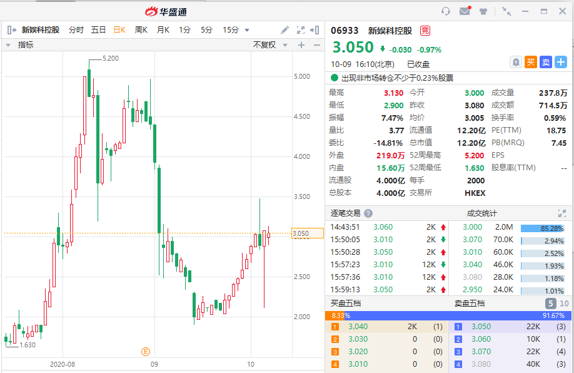Open help for 逐笔交易
The width and height of the screenshot is (574, 373).
(x=368, y=213)
